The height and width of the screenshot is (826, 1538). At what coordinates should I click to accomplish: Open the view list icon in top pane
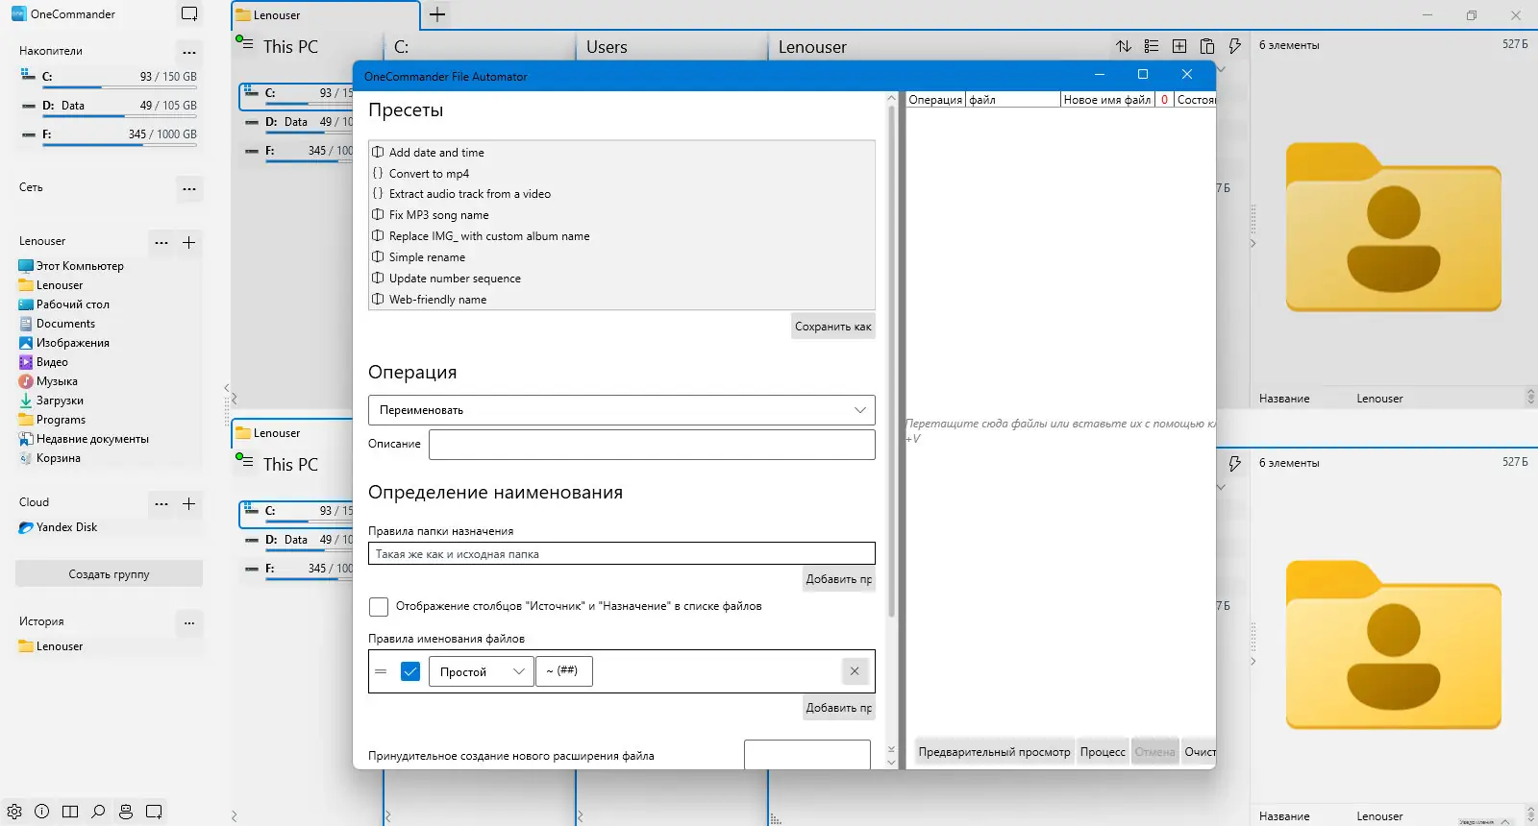[1152, 46]
